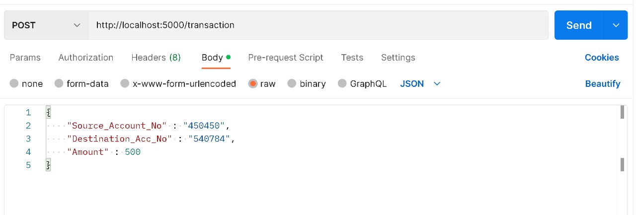Click the "Destination_Acc_No" key text
The image size is (636, 215).
[x=119, y=139]
